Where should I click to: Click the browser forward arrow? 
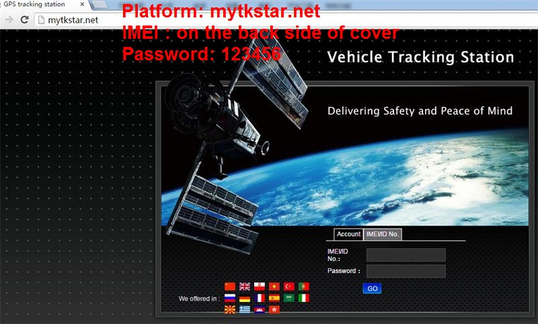pyautogui.click(x=9, y=19)
